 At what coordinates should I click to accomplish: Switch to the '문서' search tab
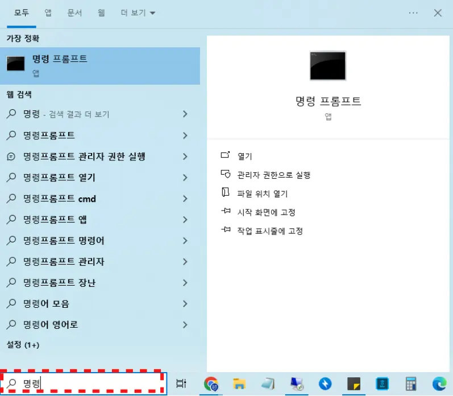[x=76, y=13]
